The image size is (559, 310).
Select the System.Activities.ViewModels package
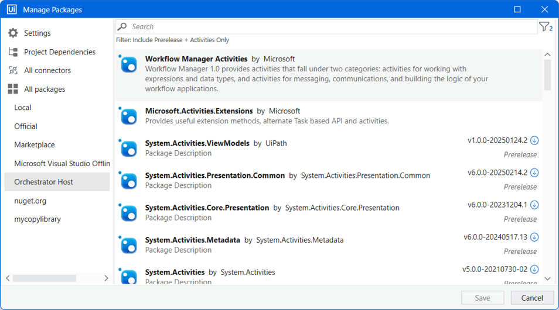pos(329,148)
